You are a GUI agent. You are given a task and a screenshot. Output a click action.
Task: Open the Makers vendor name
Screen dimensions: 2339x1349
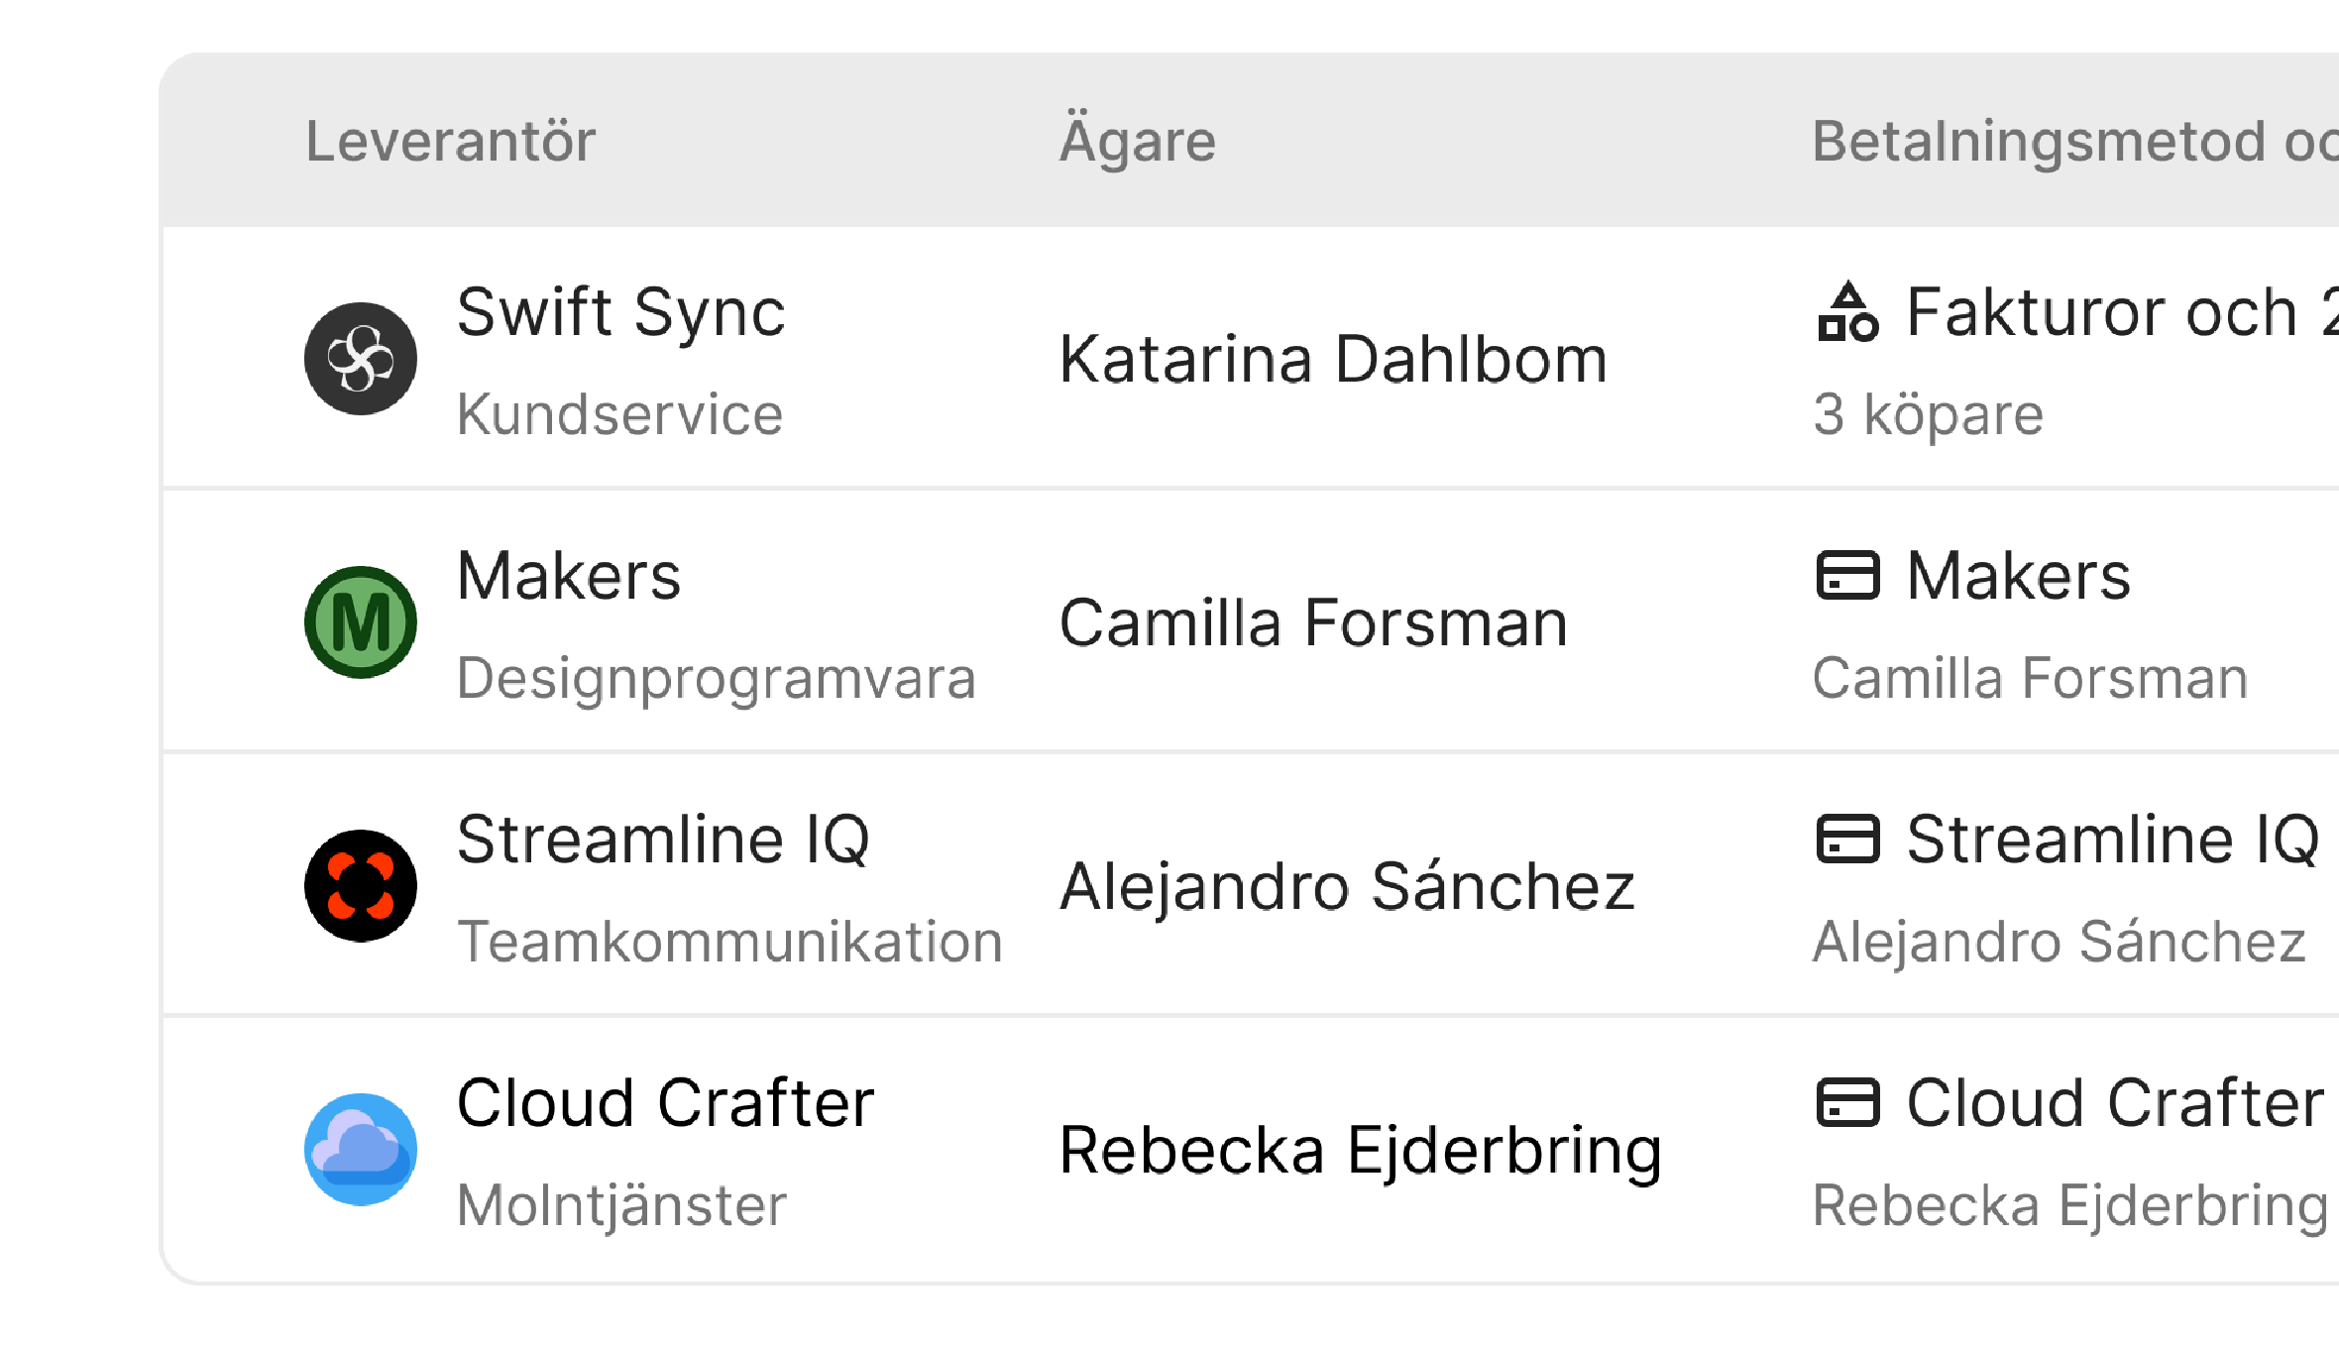(x=569, y=576)
